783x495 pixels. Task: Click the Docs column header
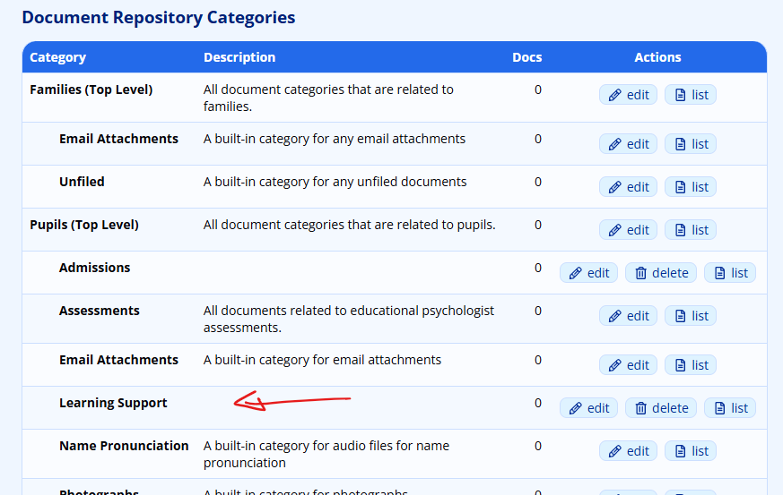tap(526, 57)
